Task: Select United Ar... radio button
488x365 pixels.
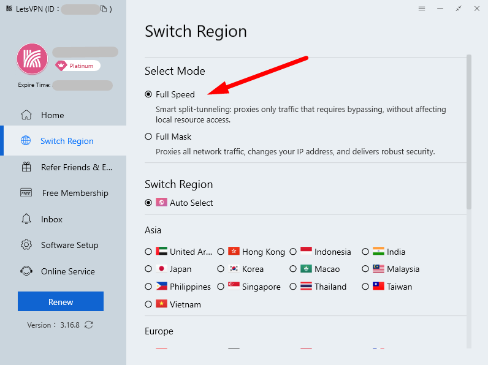Action: 148,252
